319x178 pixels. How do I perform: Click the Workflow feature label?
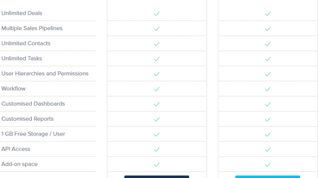coord(14,89)
